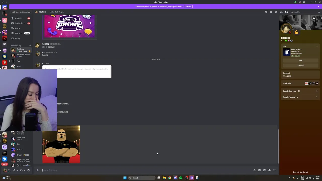322x181 pixels.
Task: Open Žádosti o zprávy requests
Action: [21, 23]
